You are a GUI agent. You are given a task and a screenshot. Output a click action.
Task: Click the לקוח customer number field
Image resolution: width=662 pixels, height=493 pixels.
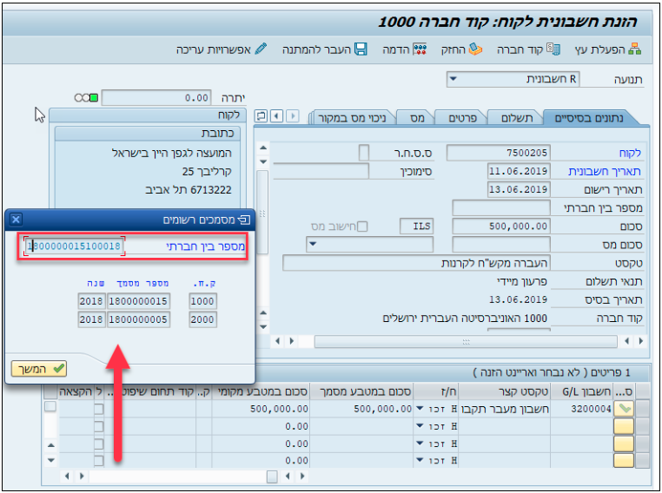(498, 153)
